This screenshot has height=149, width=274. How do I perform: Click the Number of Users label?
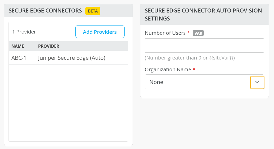tap(165, 33)
